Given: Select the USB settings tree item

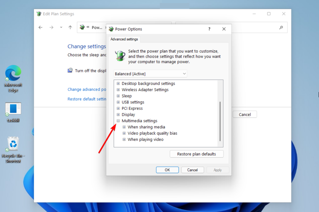Looking at the screenshot, I should coord(133,102).
